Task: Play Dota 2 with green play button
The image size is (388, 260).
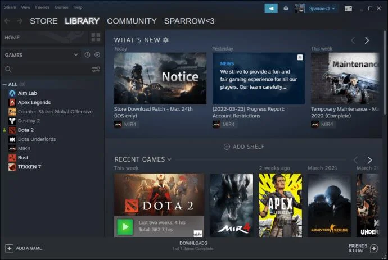Action: [125, 226]
